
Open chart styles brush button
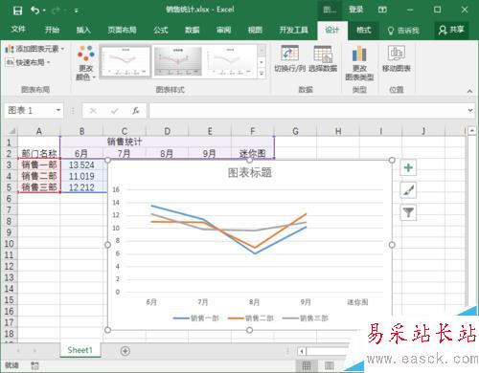[408, 190]
